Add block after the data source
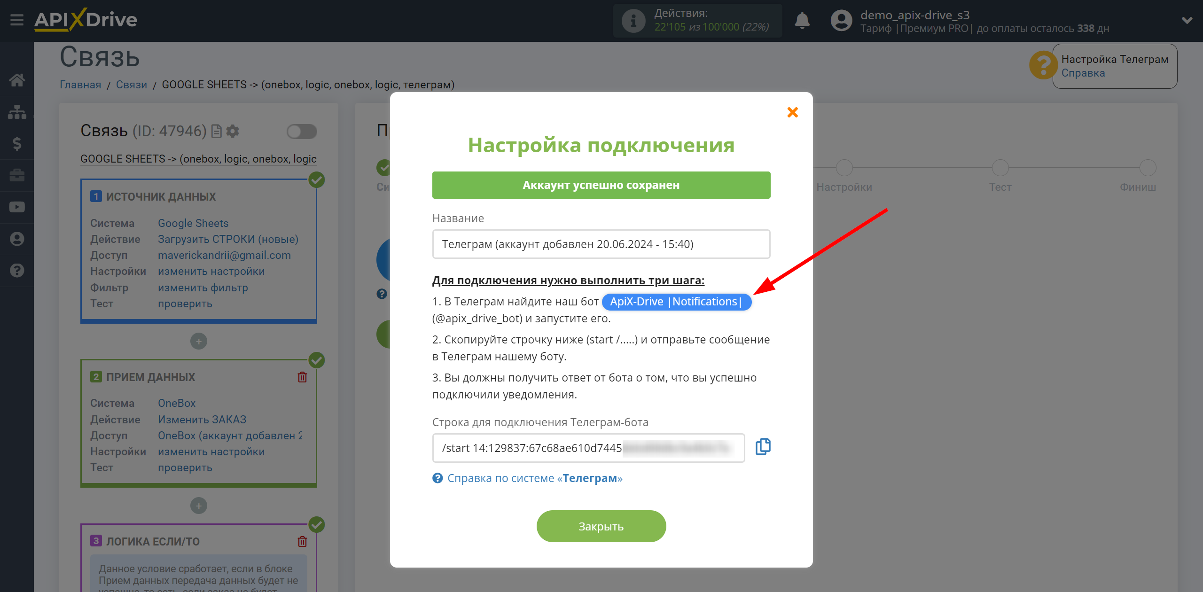The width and height of the screenshot is (1203, 592). 198,342
